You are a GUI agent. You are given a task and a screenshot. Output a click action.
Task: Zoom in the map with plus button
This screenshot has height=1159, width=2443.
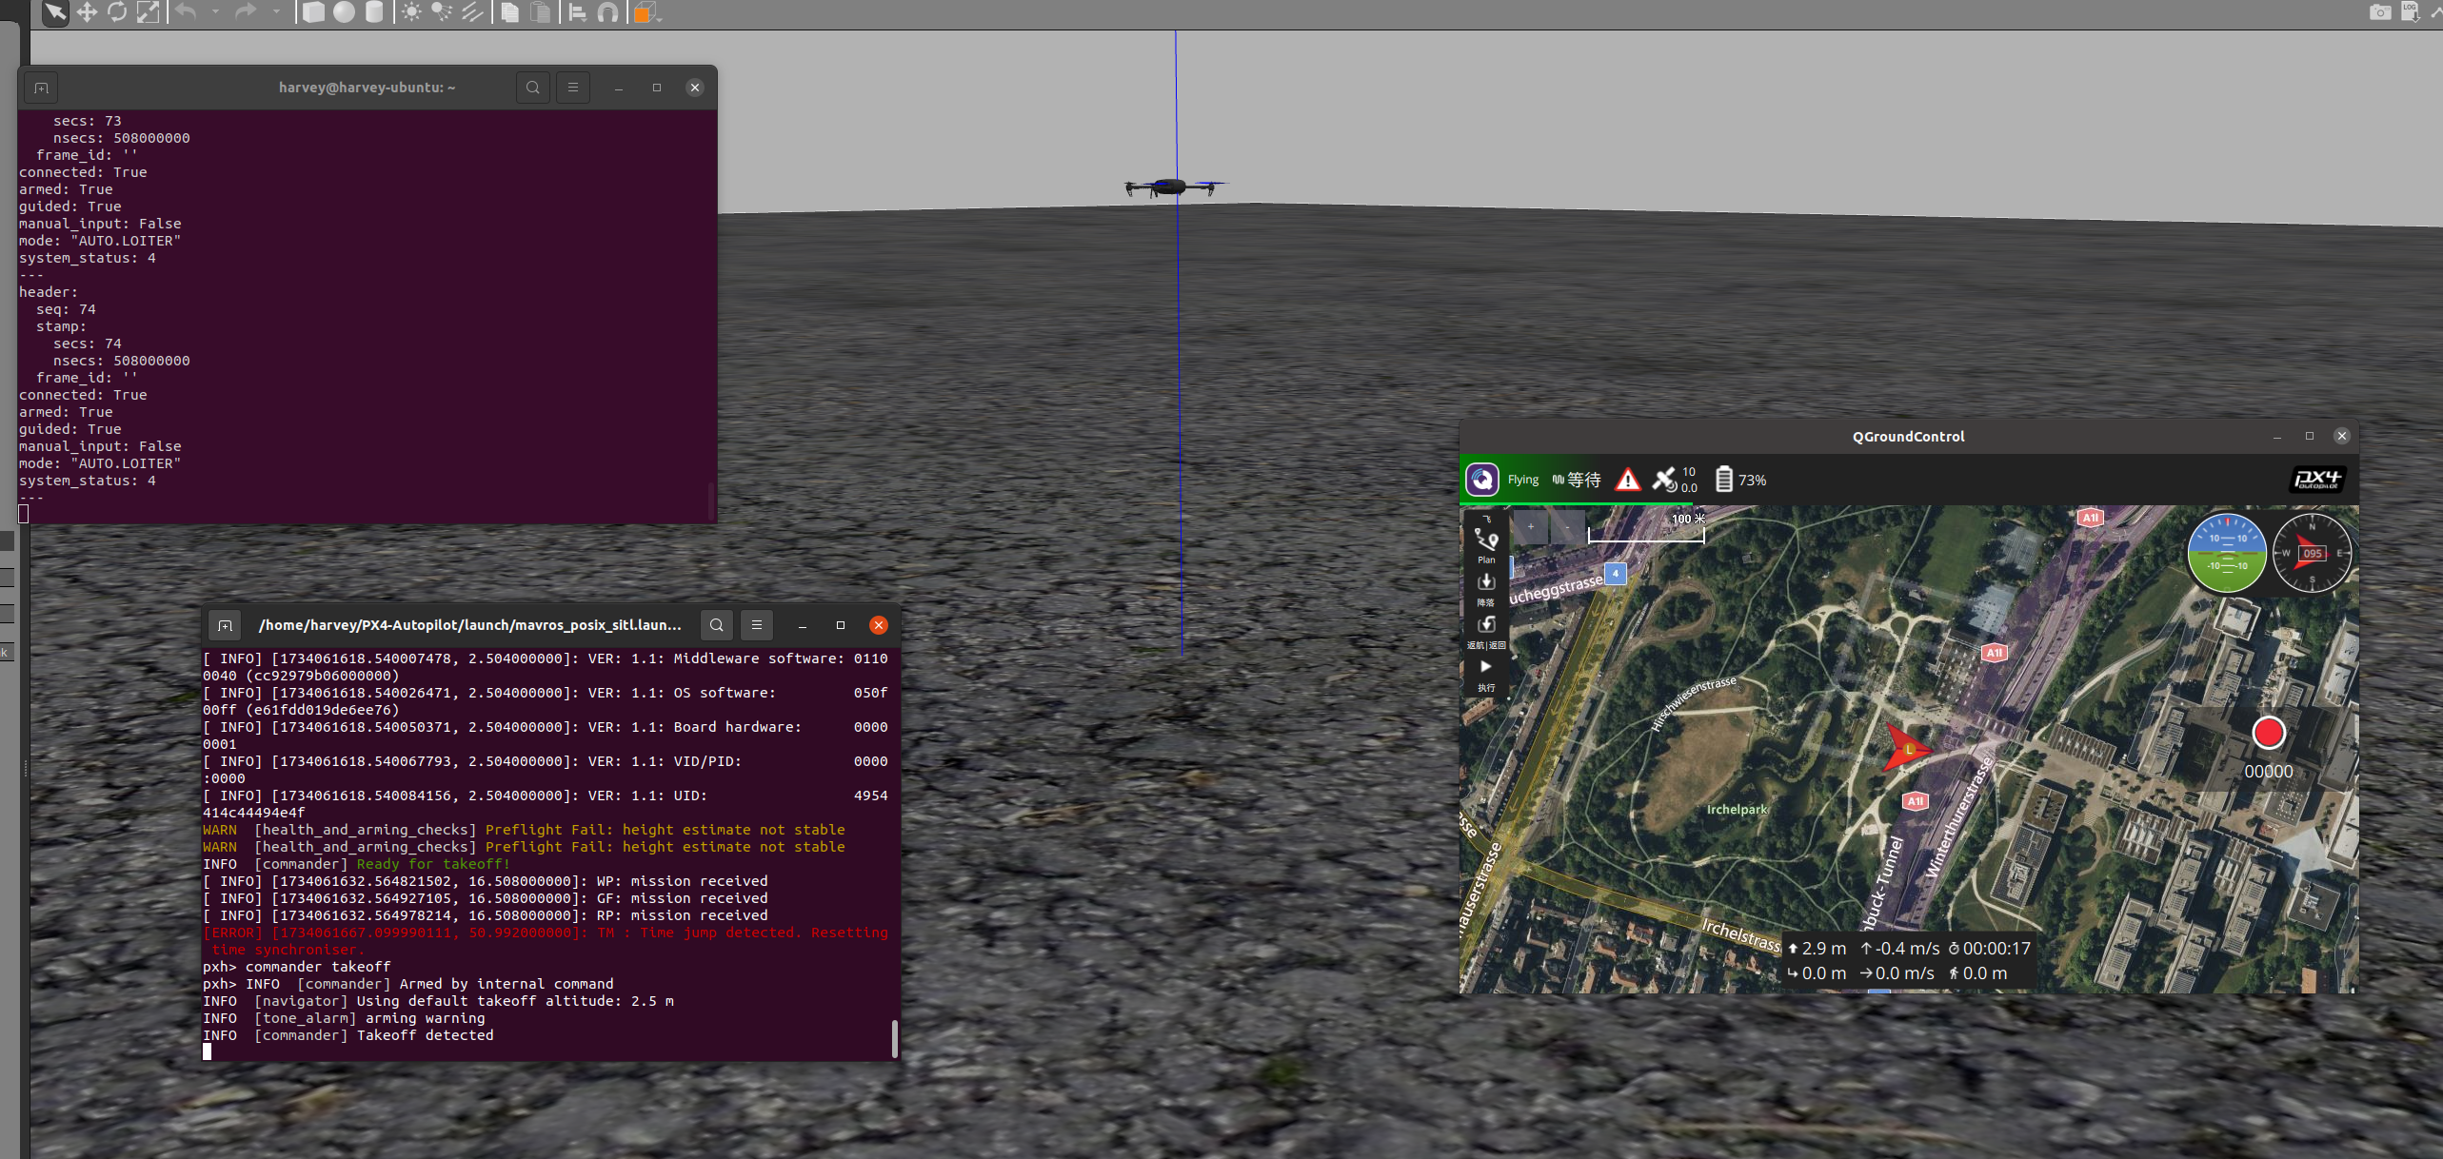click(x=1531, y=526)
